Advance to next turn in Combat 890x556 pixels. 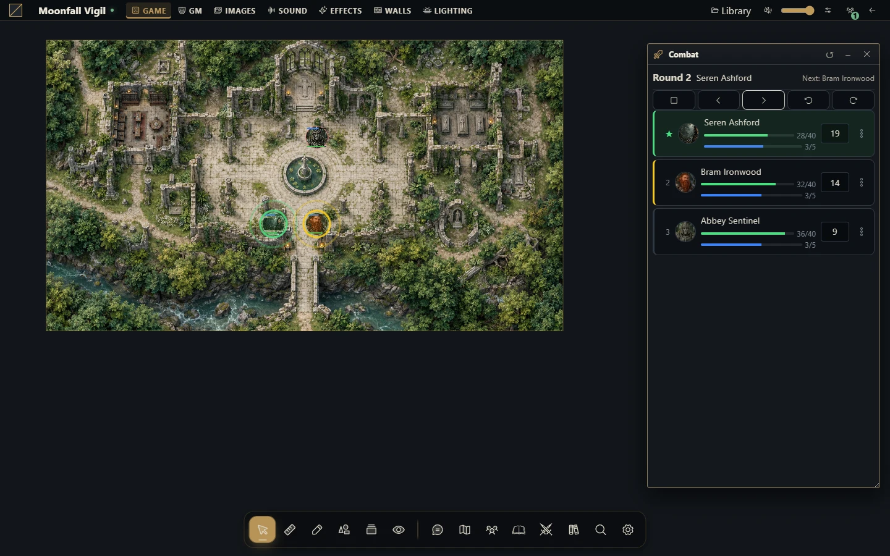(x=763, y=100)
